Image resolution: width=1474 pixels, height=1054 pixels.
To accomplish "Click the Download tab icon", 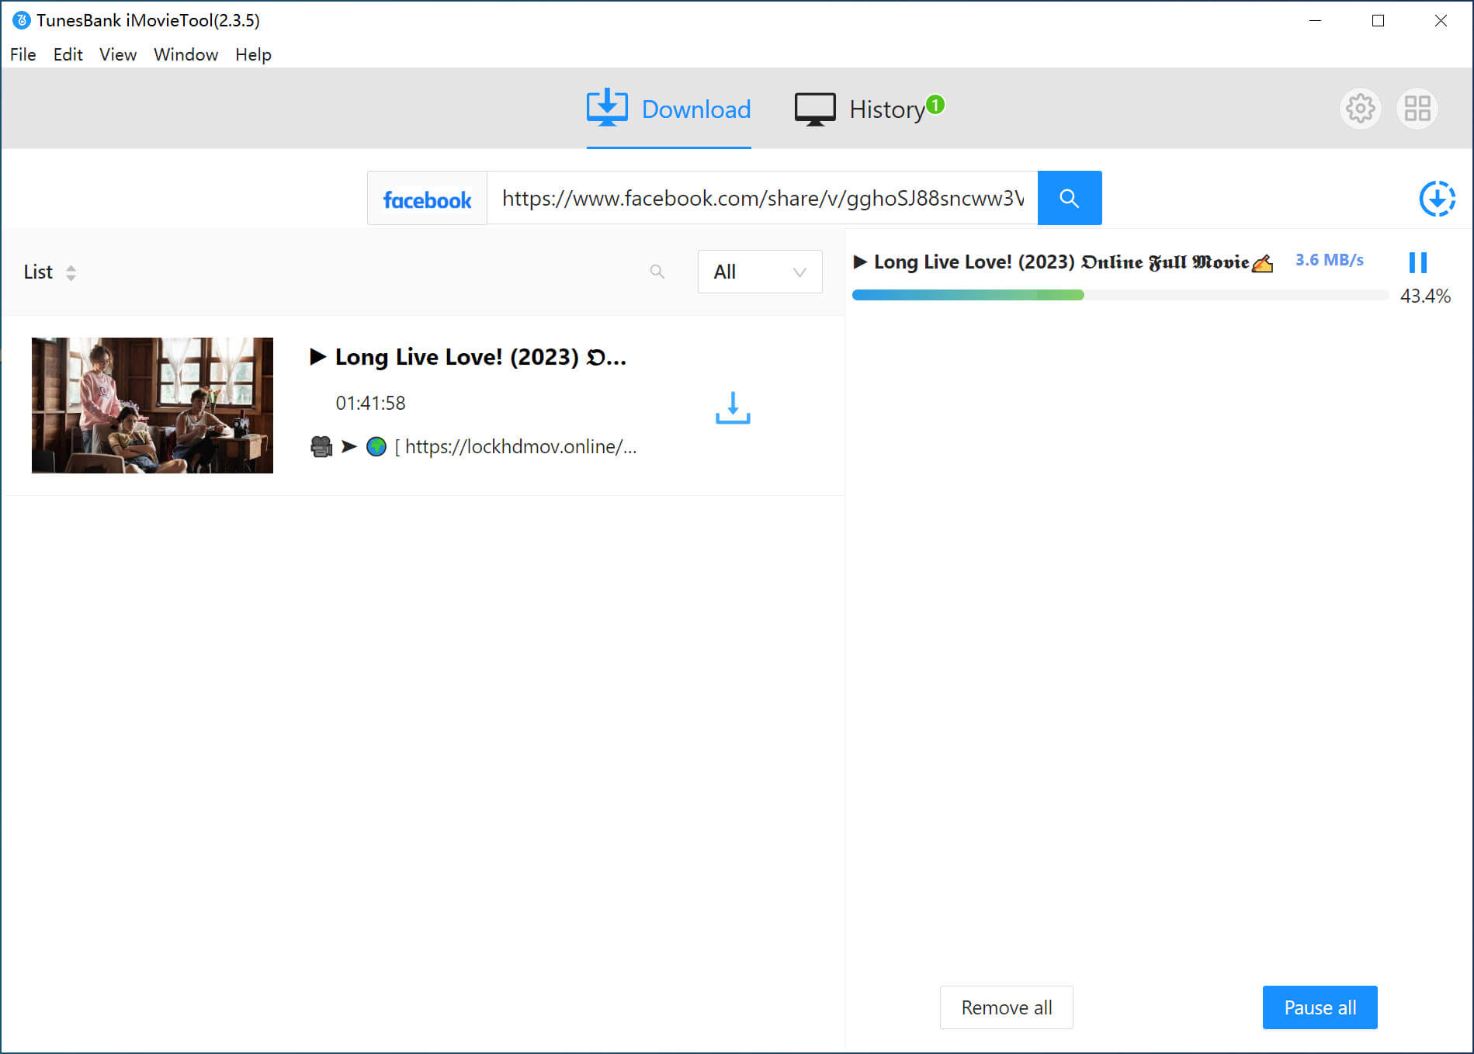I will click(x=607, y=107).
